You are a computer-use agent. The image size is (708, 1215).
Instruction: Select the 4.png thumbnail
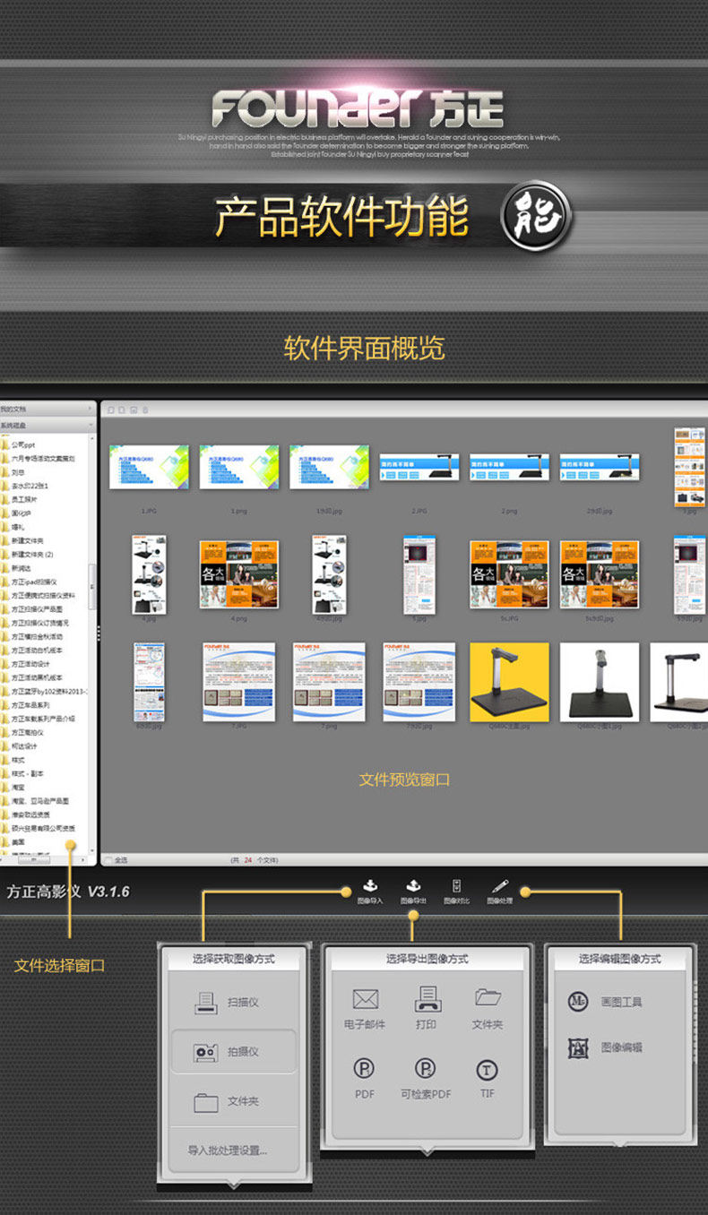(238, 574)
